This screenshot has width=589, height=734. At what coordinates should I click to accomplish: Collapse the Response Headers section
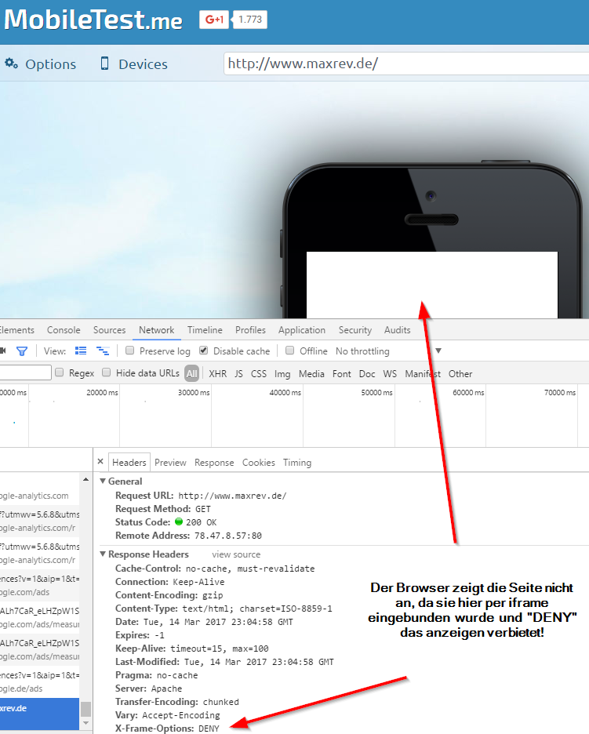point(103,554)
